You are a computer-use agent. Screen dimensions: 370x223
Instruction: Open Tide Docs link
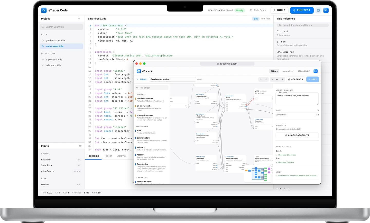point(258,10)
